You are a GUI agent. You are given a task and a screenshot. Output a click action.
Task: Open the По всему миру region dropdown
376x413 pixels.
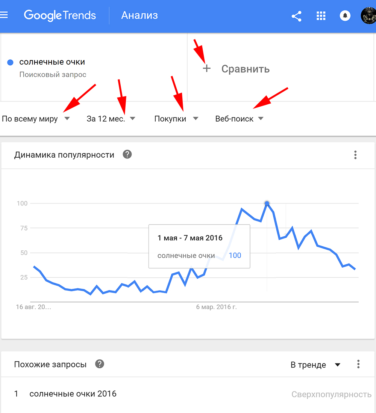coord(36,118)
